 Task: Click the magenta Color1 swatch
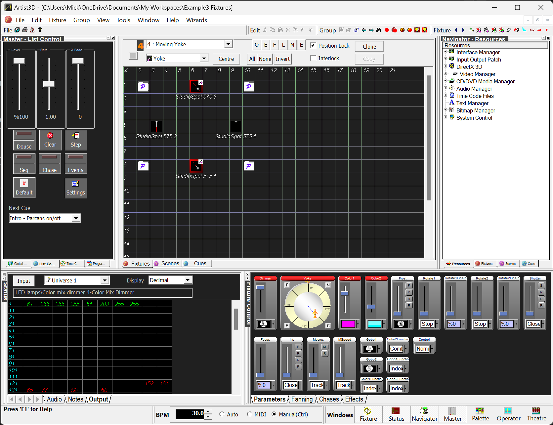[x=348, y=324]
